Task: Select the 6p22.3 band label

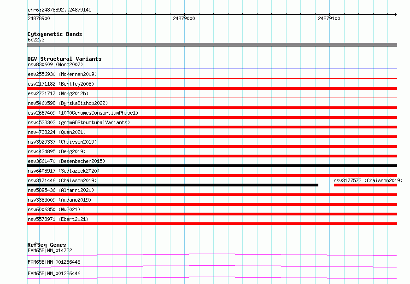Action: point(36,40)
